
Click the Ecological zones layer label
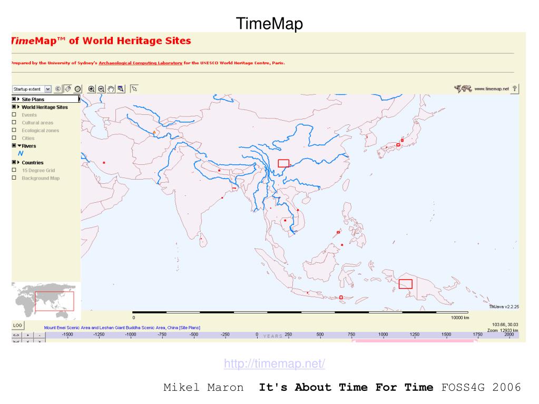coord(40,131)
